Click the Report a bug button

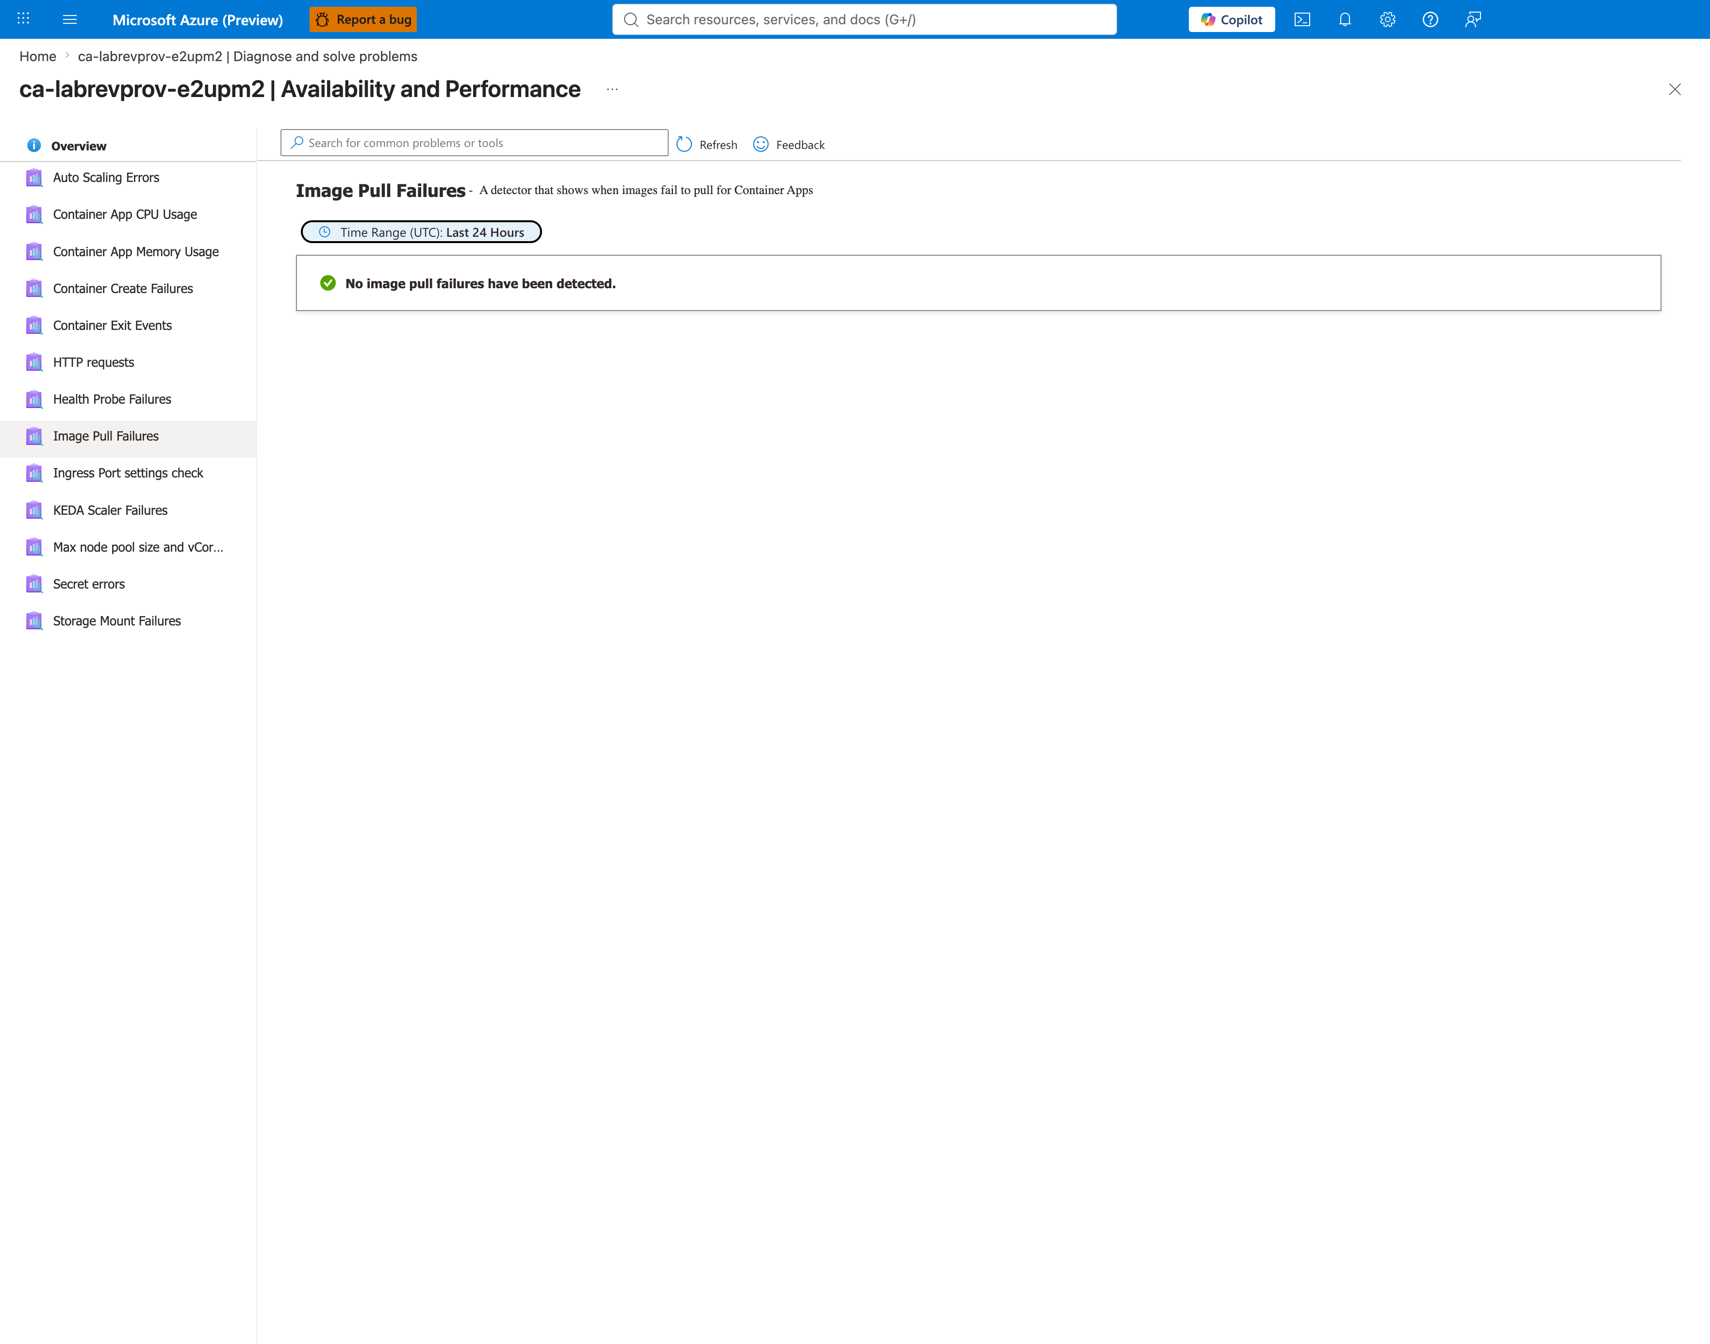(x=363, y=20)
